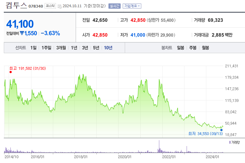Click the 시가 value 42,850
Image resolution: width=245 pixels, height=163 pixels.
coord(100,35)
